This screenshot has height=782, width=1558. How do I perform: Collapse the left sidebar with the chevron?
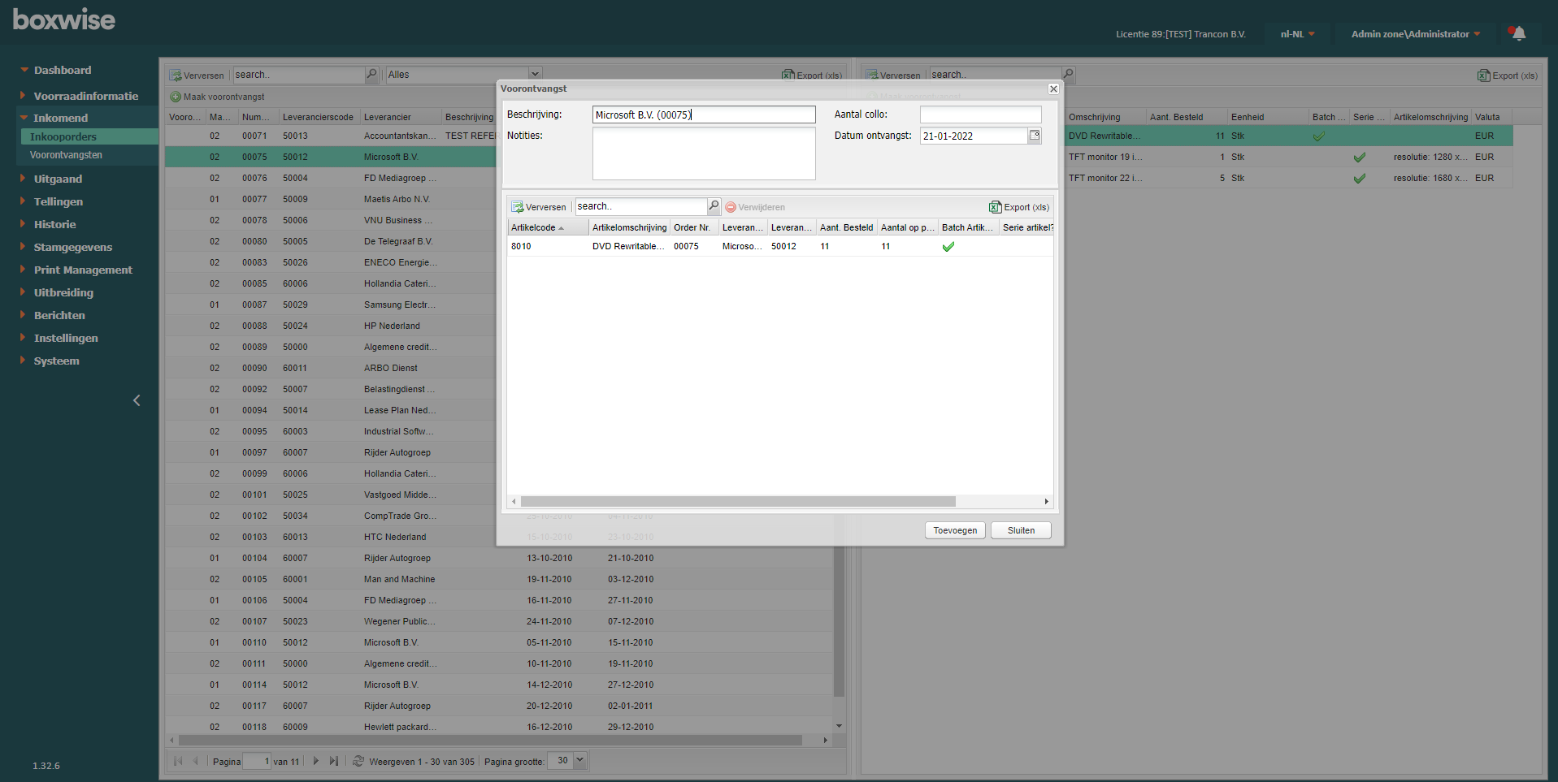click(x=137, y=400)
